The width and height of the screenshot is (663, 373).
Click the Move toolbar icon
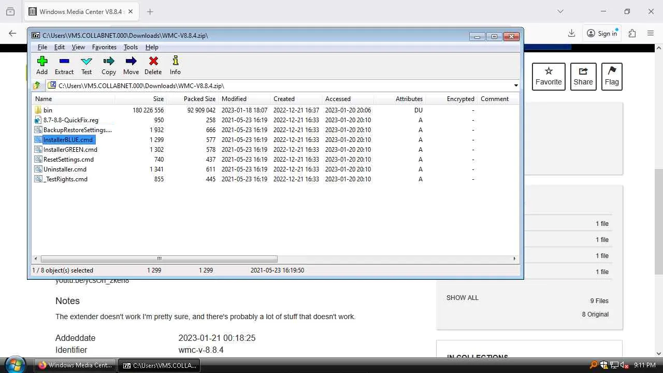tap(131, 65)
